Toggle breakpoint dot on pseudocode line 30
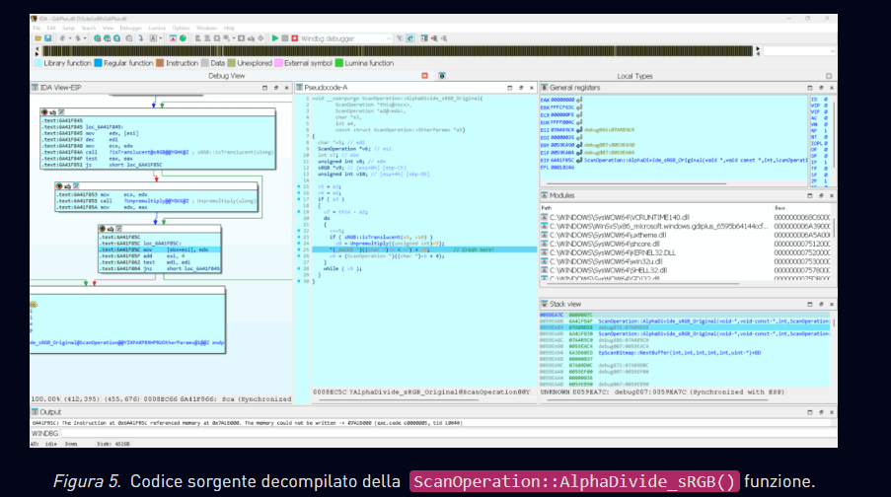The height and width of the screenshot is (497, 891). point(299,281)
